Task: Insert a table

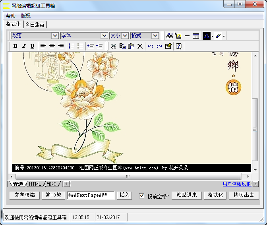Action: (x=196, y=36)
